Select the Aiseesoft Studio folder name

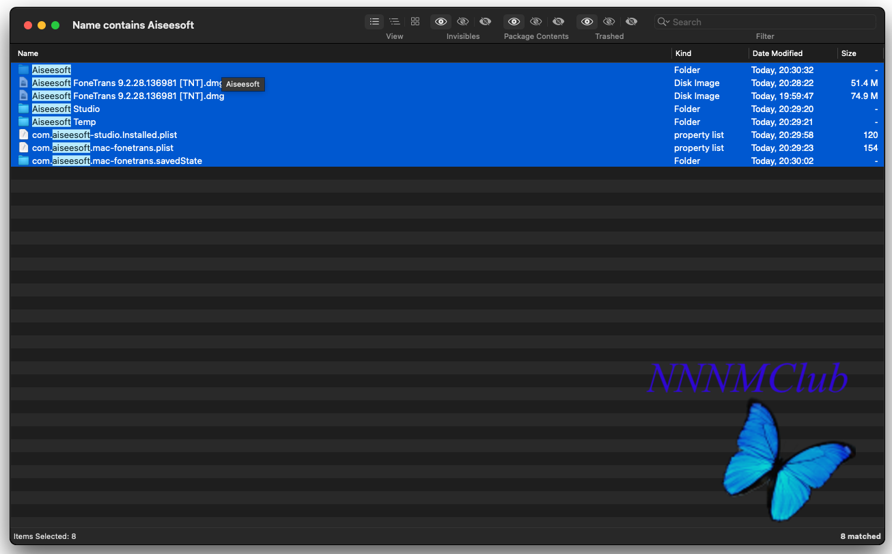(66, 109)
